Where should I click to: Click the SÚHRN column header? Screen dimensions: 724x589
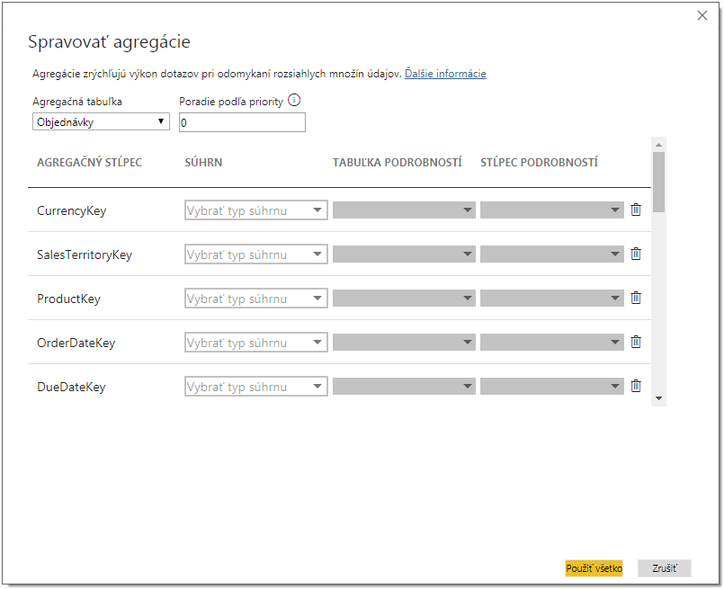(203, 163)
